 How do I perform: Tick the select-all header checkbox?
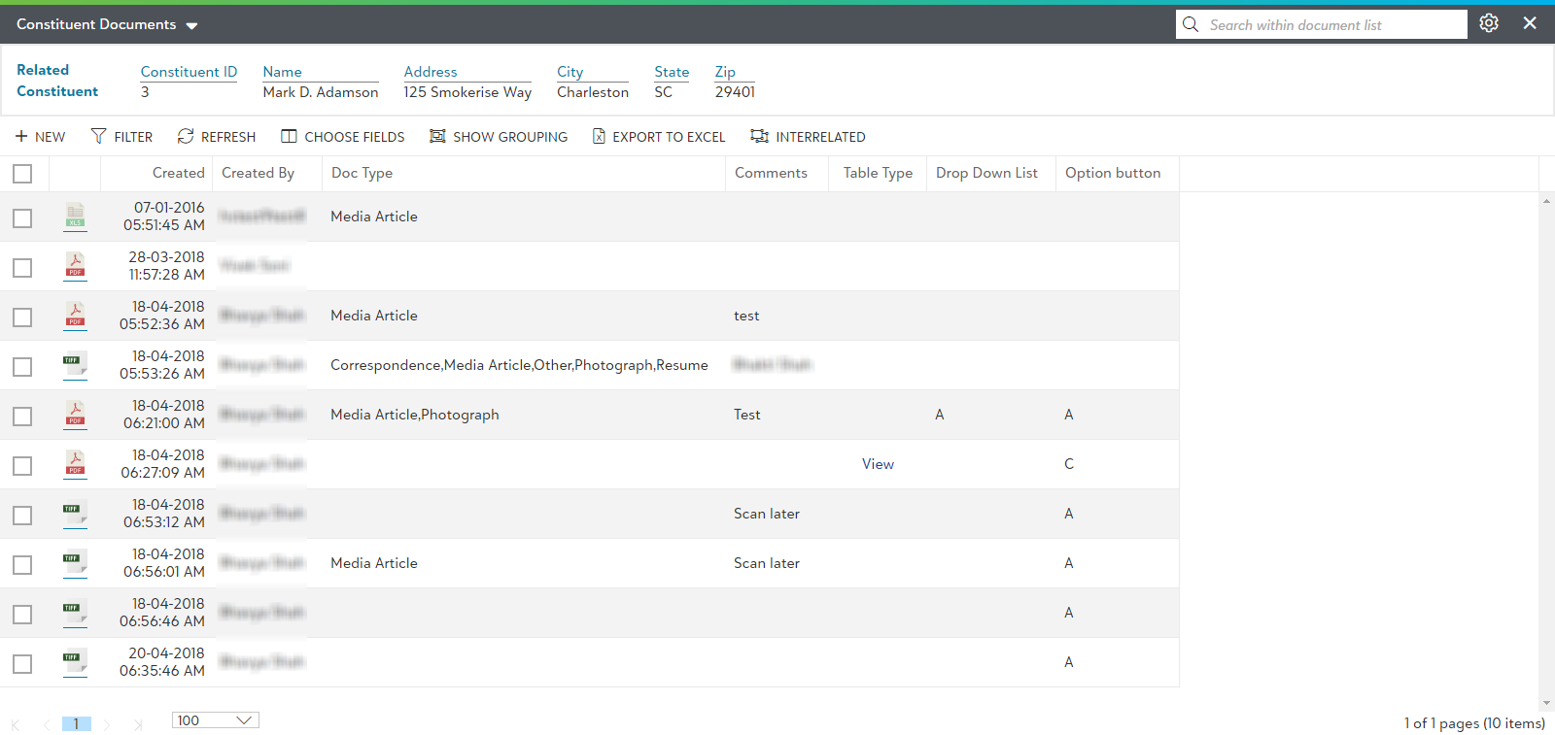[22, 174]
